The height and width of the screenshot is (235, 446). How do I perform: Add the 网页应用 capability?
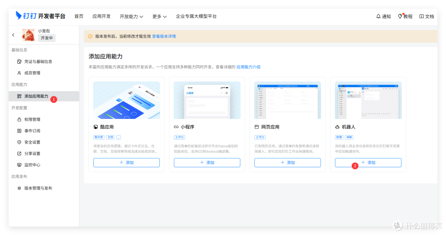(287, 162)
